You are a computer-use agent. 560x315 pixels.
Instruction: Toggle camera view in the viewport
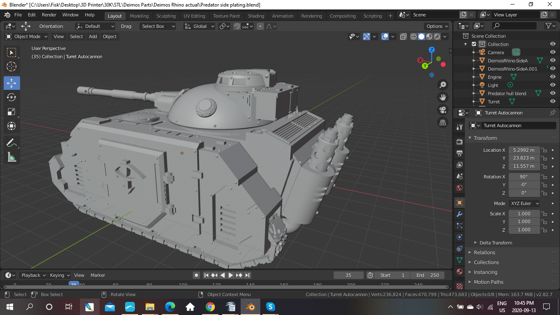pos(443,110)
